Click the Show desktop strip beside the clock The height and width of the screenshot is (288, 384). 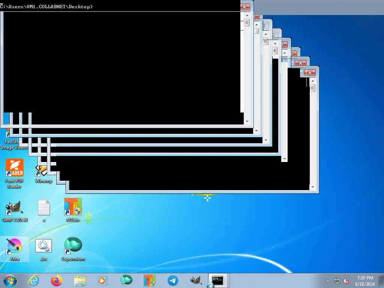point(381,280)
